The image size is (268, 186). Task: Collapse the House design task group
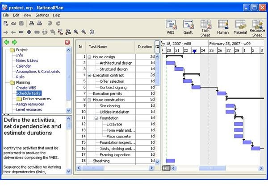(89, 57)
